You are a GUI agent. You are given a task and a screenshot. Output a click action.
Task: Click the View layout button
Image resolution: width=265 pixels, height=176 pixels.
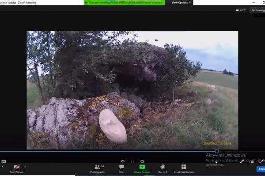tap(241, 10)
